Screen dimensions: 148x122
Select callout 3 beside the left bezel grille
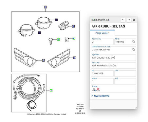[44, 60]
